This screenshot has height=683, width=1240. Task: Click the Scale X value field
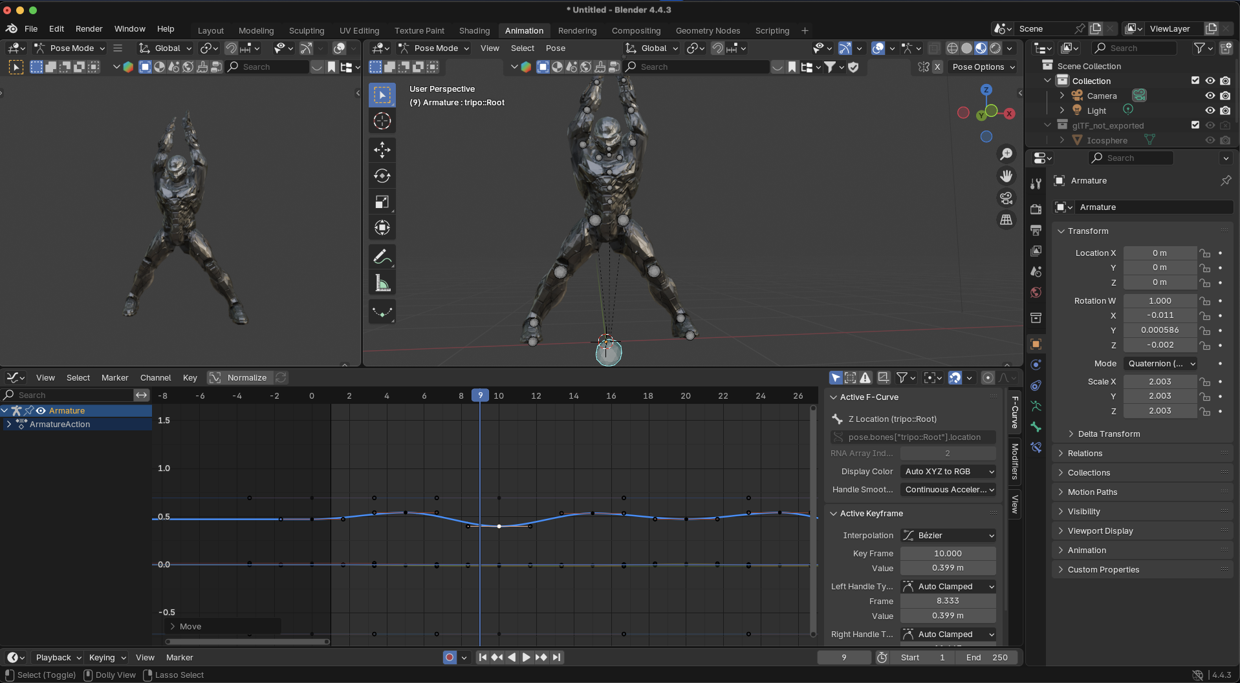[x=1160, y=382]
